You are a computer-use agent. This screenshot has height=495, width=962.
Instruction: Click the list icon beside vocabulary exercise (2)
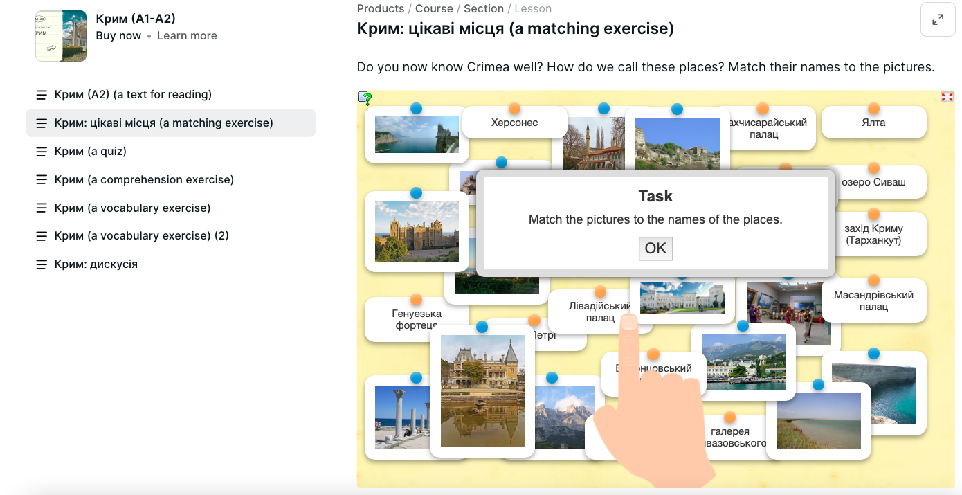[42, 235]
